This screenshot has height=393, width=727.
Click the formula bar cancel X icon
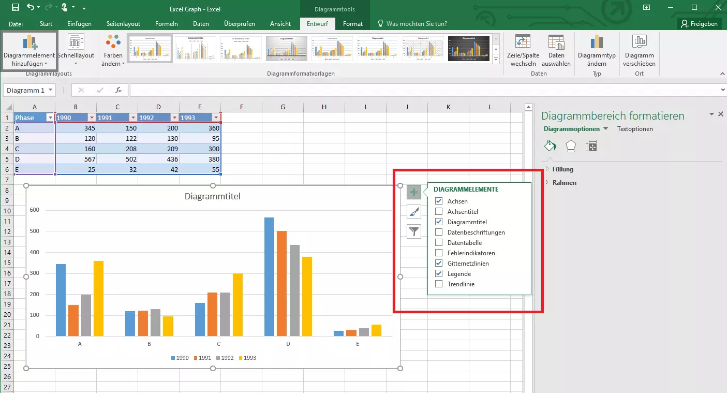pyautogui.click(x=81, y=90)
